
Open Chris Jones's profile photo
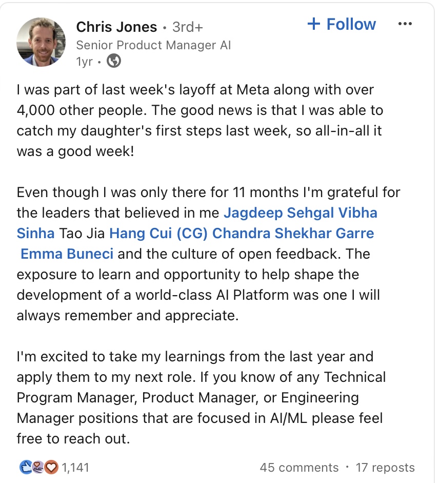click(x=41, y=43)
